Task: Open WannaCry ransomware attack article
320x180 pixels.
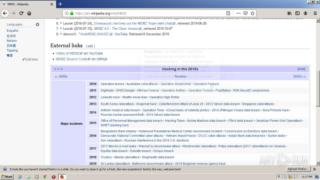Action: pyautogui.click(x=159, y=146)
